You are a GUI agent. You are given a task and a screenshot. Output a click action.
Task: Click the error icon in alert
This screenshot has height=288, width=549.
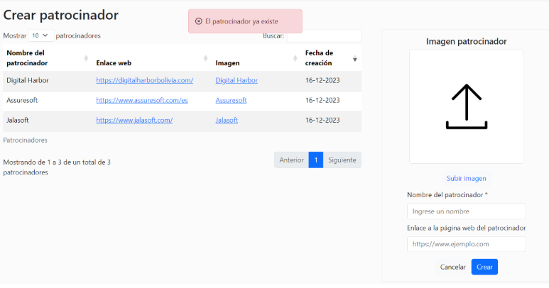198,21
